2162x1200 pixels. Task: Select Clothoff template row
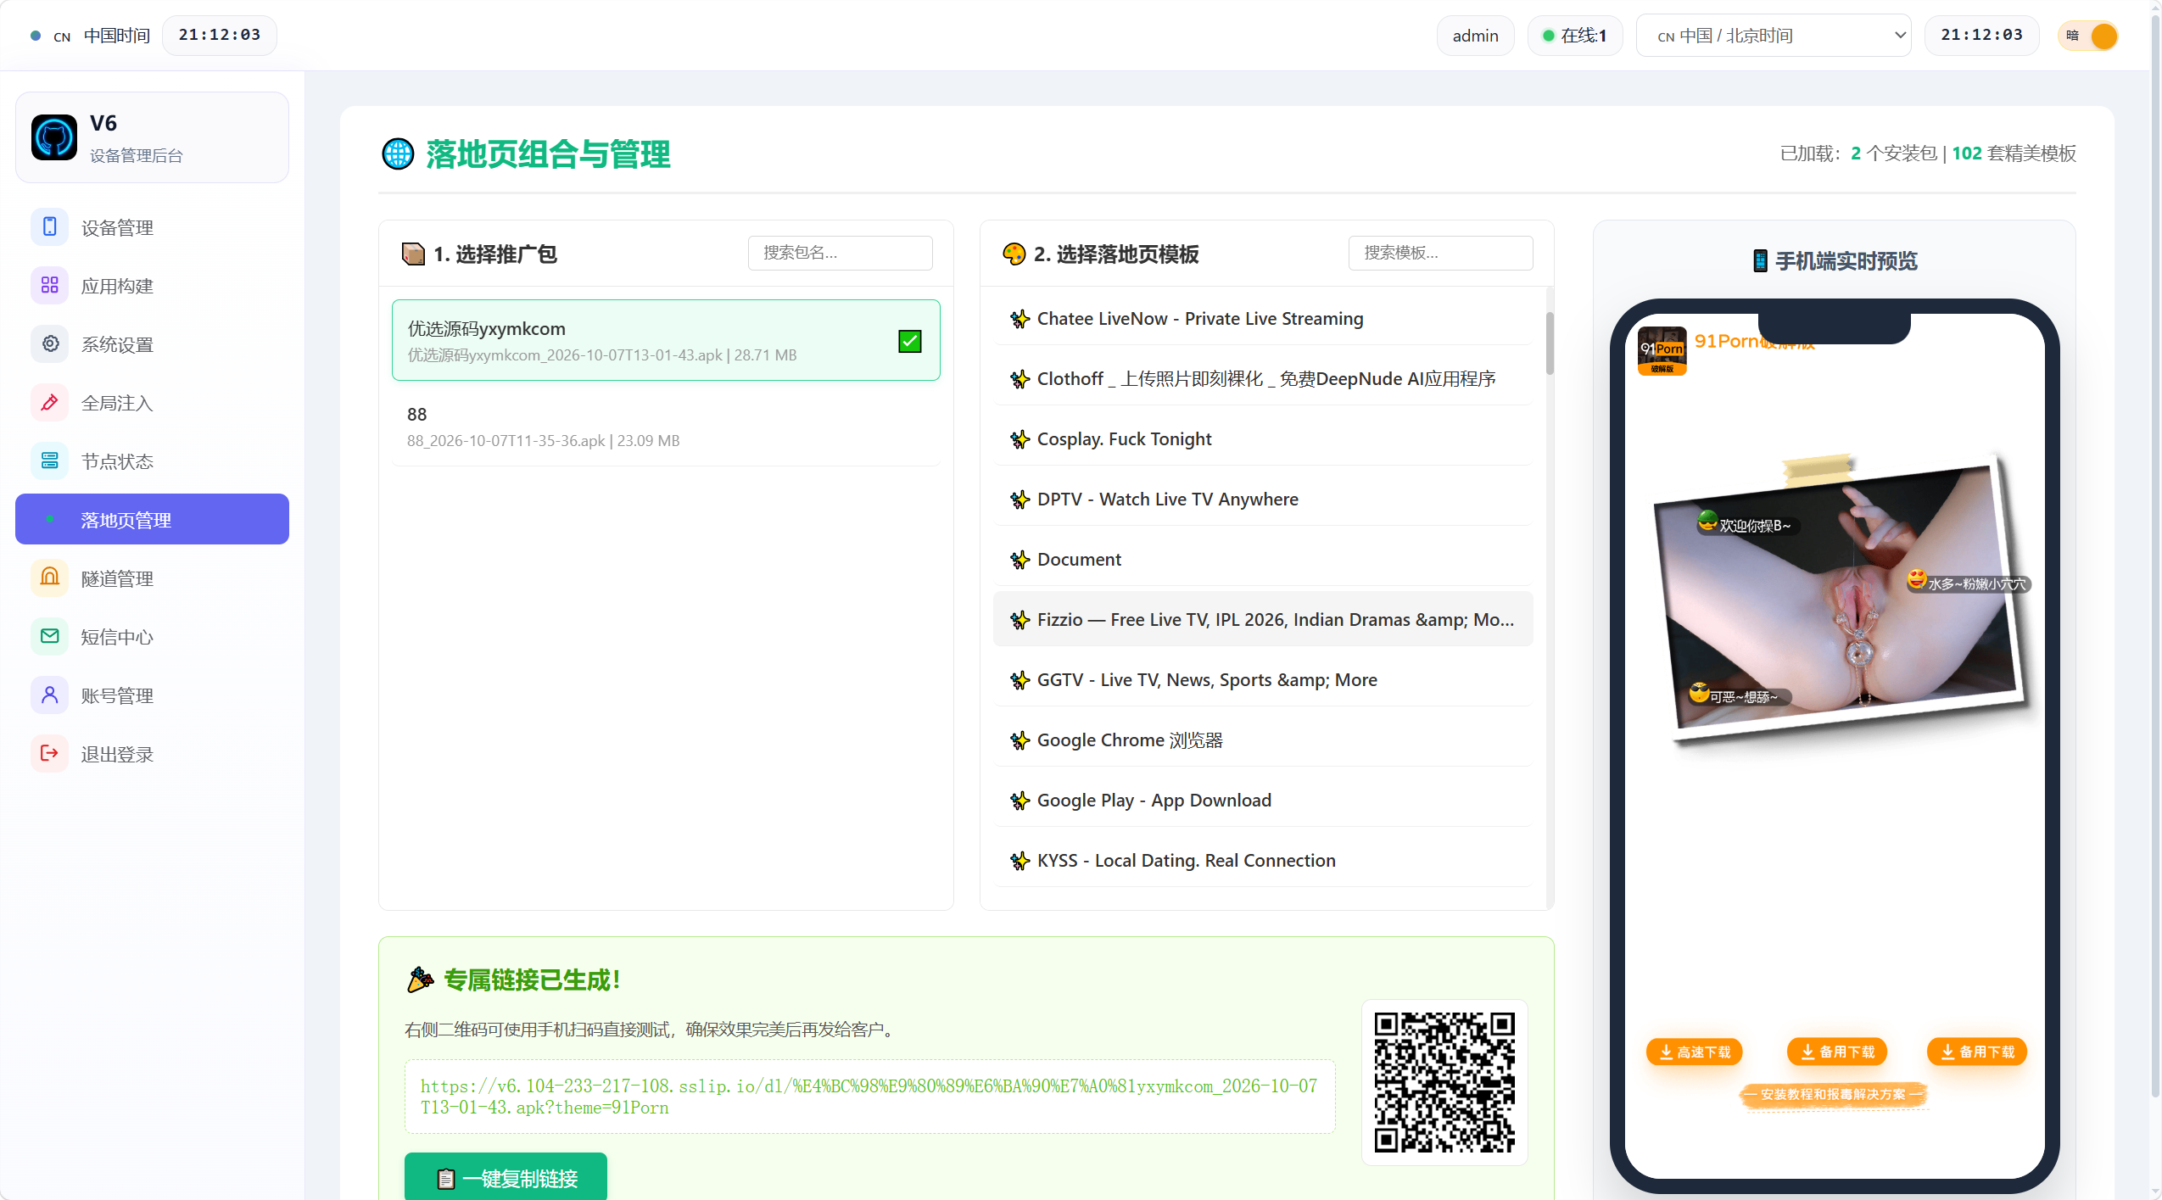click(x=1263, y=379)
